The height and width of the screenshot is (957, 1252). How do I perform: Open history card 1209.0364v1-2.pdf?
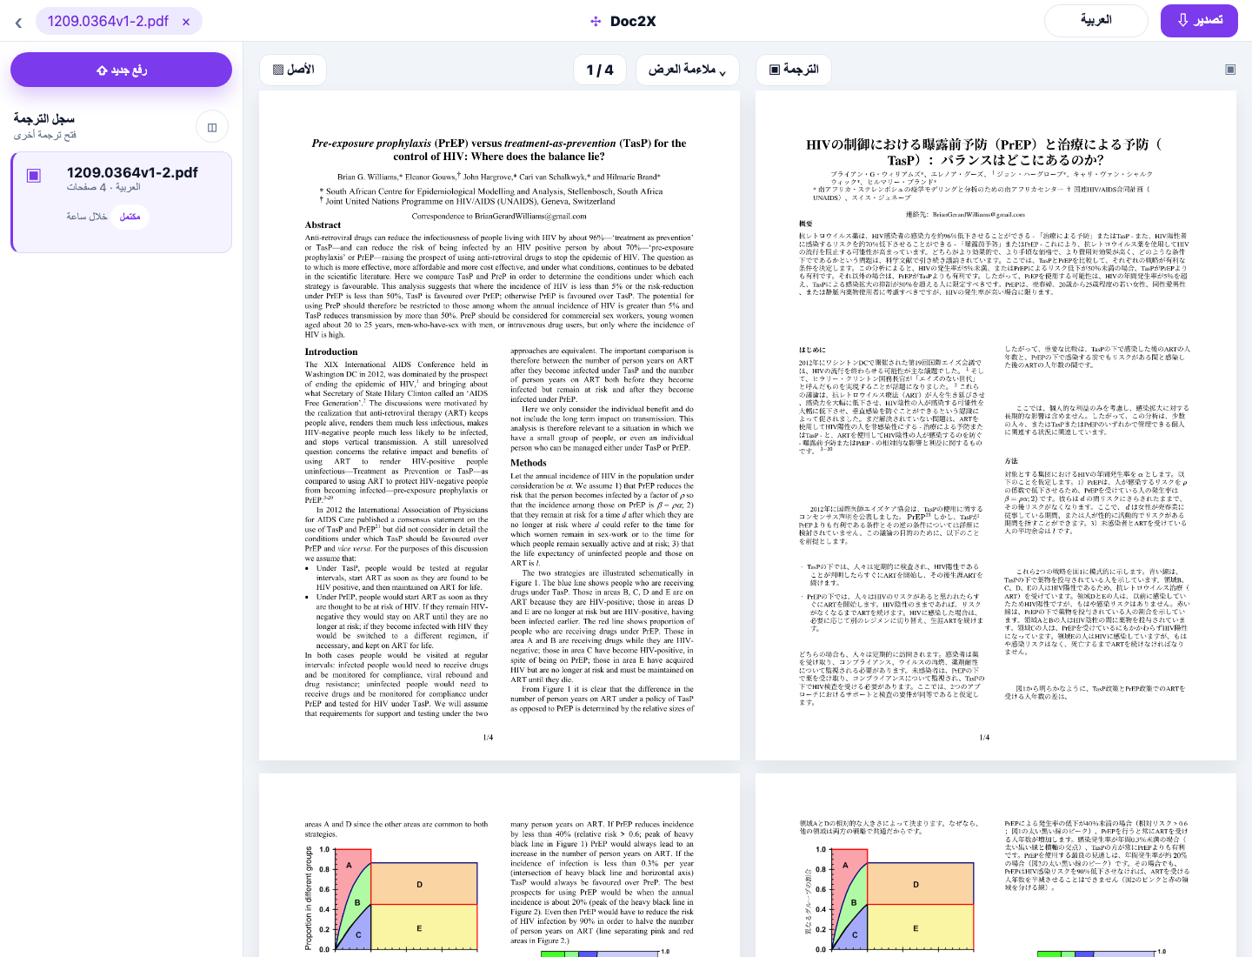(121, 202)
